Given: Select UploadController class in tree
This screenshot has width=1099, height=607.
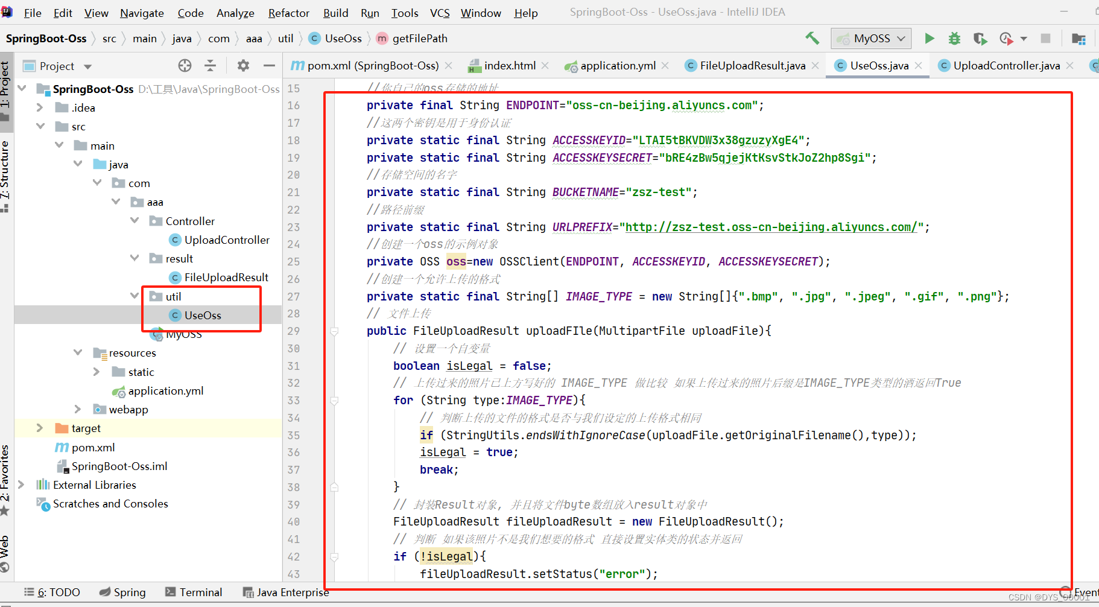Looking at the screenshot, I should click(x=227, y=240).
